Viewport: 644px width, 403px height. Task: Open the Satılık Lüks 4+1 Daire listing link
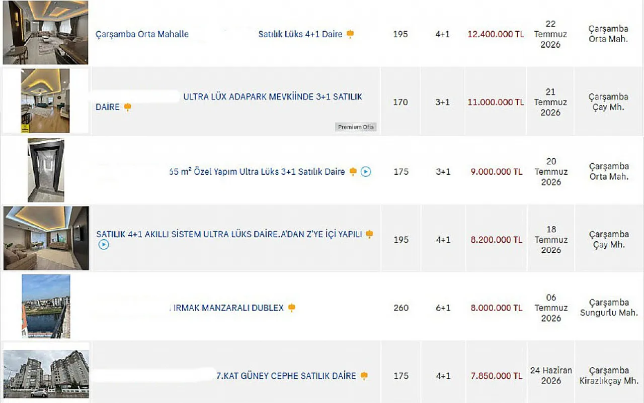[x=300, y=34]
